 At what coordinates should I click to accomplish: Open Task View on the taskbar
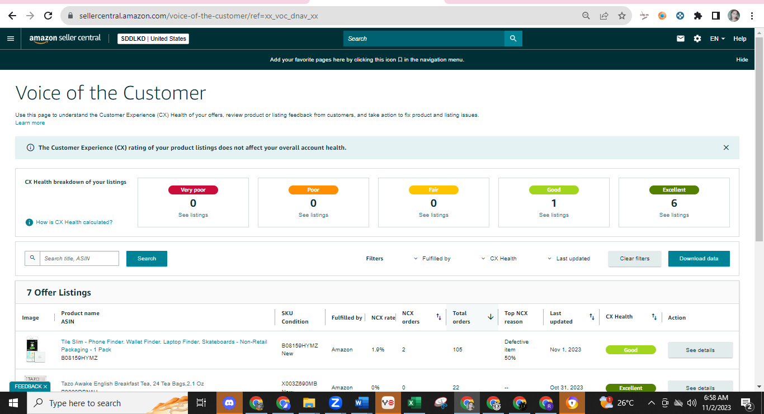[202, 403]
